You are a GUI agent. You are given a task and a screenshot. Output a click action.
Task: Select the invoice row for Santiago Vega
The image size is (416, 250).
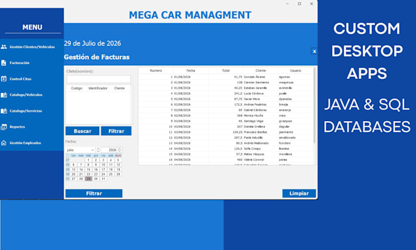(x=226, y=121)
